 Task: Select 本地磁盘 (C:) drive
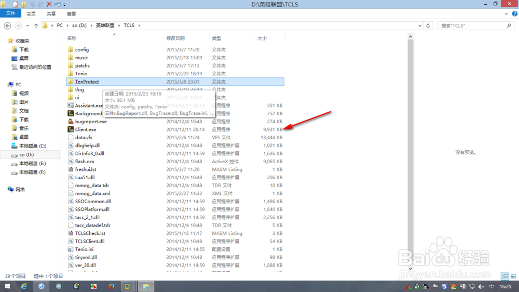(x=32, y=145)
